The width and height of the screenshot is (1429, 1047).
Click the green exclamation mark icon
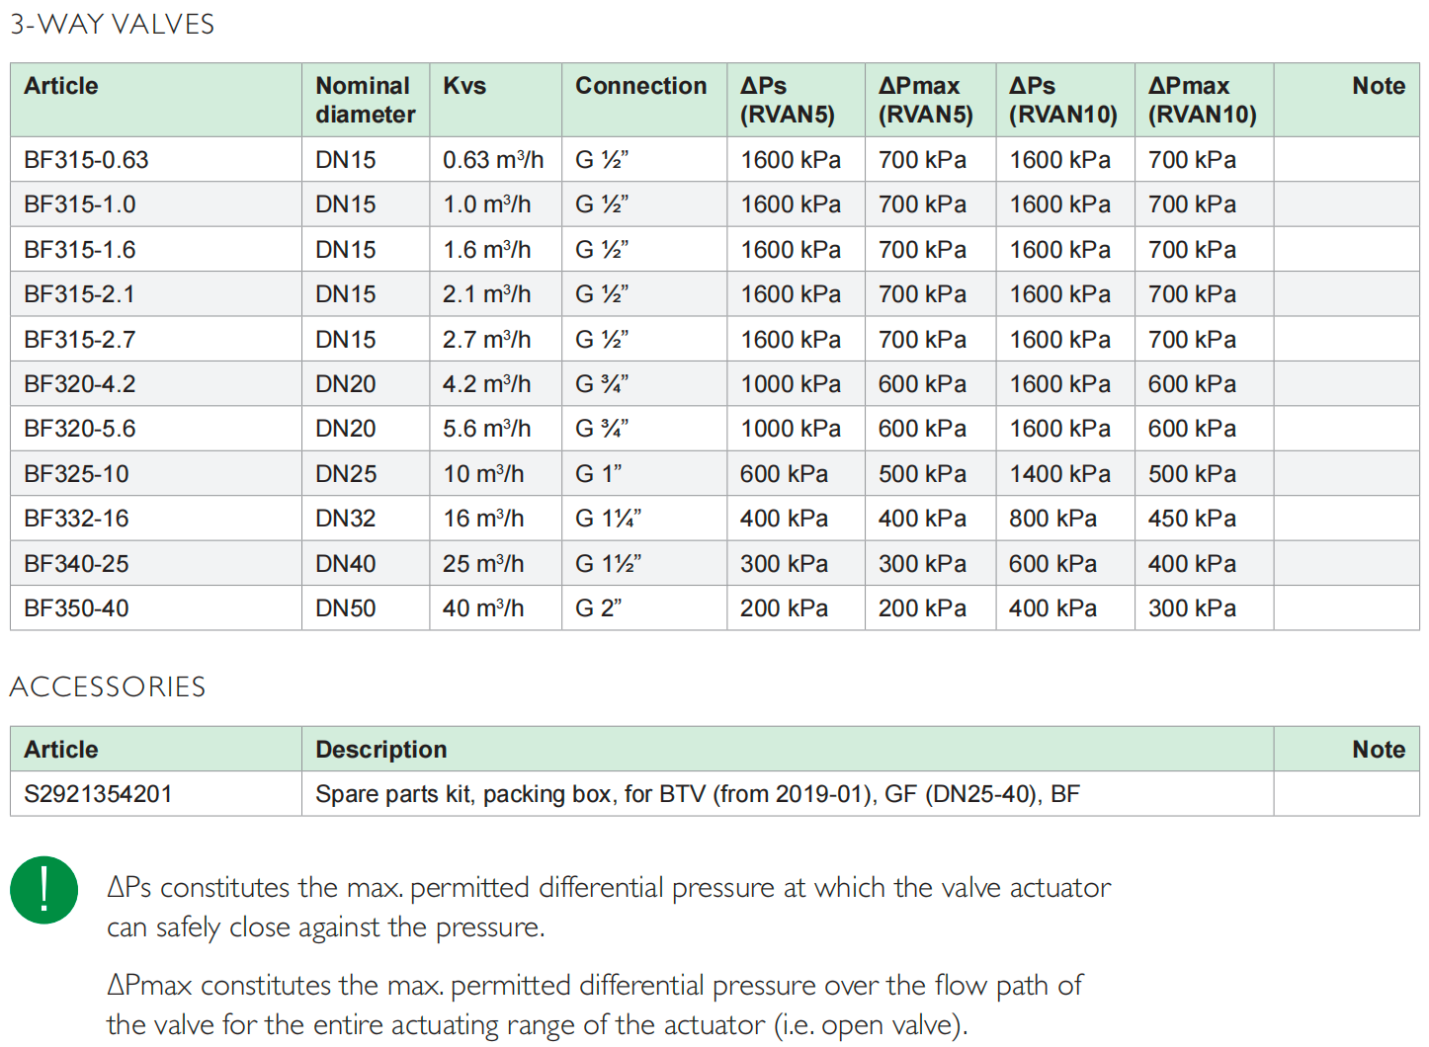pos(43,890)
